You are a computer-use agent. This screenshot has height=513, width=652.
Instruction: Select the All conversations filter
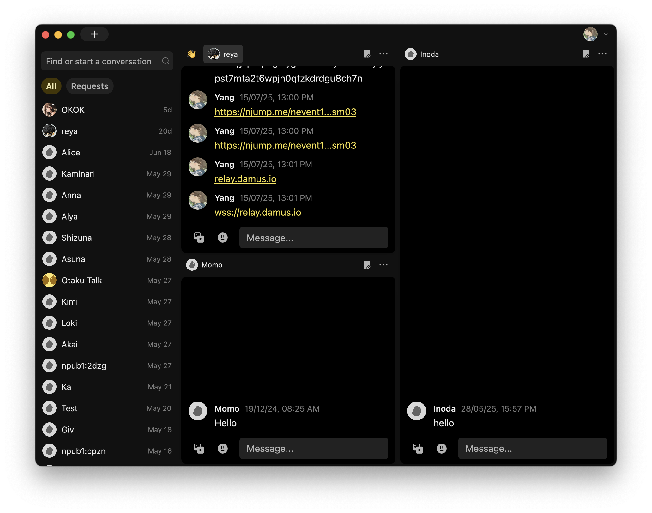pos(51,86)
